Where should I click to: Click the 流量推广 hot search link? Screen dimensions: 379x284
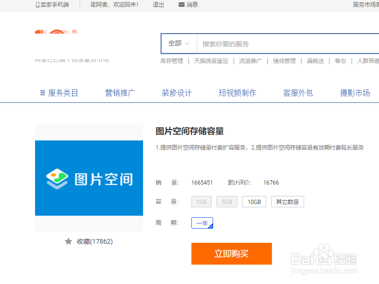pos(250,61)
